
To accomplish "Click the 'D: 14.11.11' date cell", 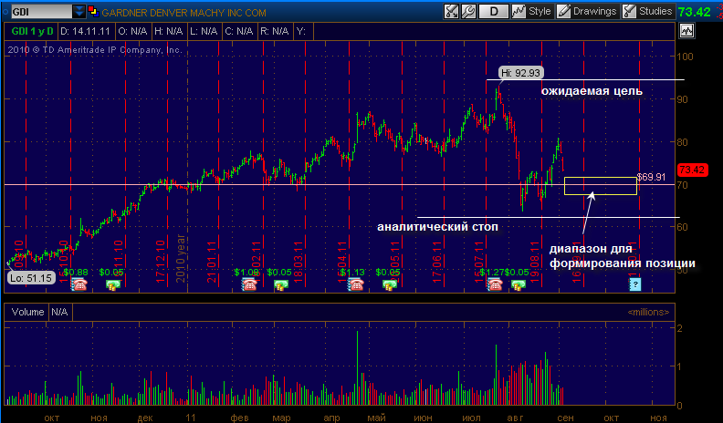I will (x=85, y=31).
